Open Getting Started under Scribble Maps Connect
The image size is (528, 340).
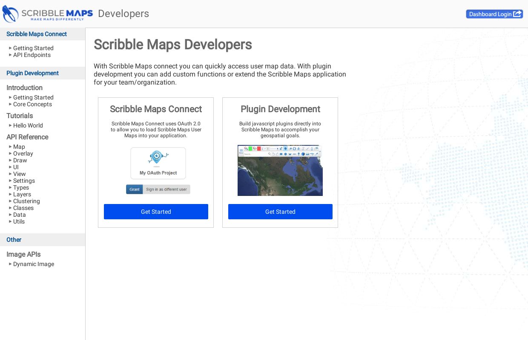33,48
